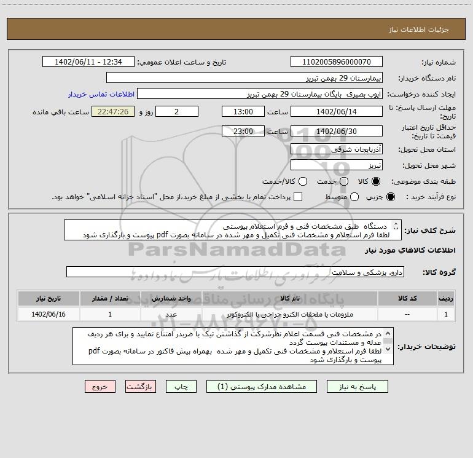Click the بازگشت back button

tap(141, 387)
